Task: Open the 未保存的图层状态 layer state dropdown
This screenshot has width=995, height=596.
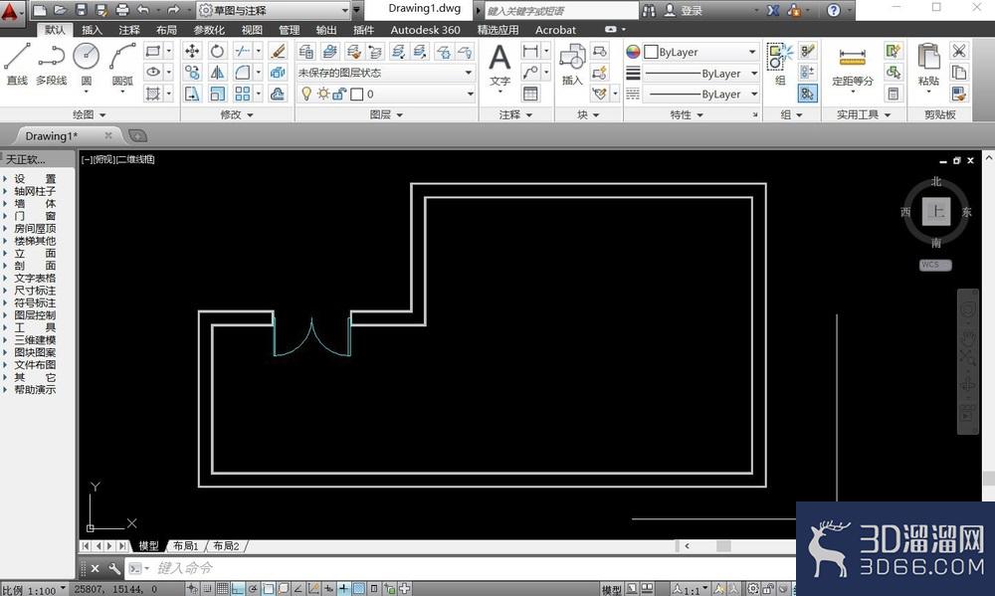Action: [386, 73]
